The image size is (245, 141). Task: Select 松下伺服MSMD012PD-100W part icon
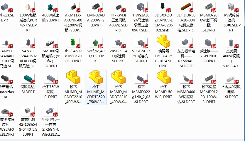point(209,79)
